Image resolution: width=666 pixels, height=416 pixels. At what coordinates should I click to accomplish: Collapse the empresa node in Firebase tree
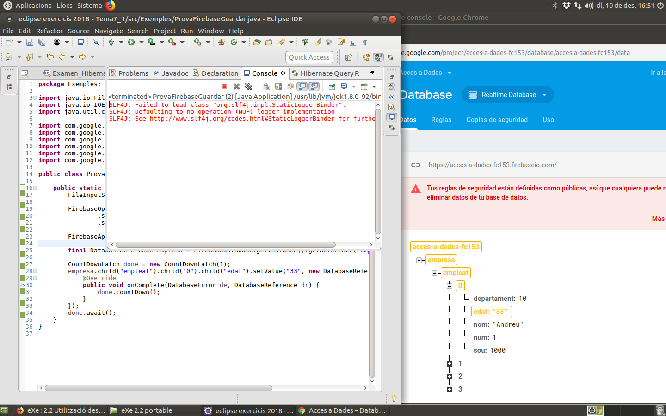coord(419,260)
